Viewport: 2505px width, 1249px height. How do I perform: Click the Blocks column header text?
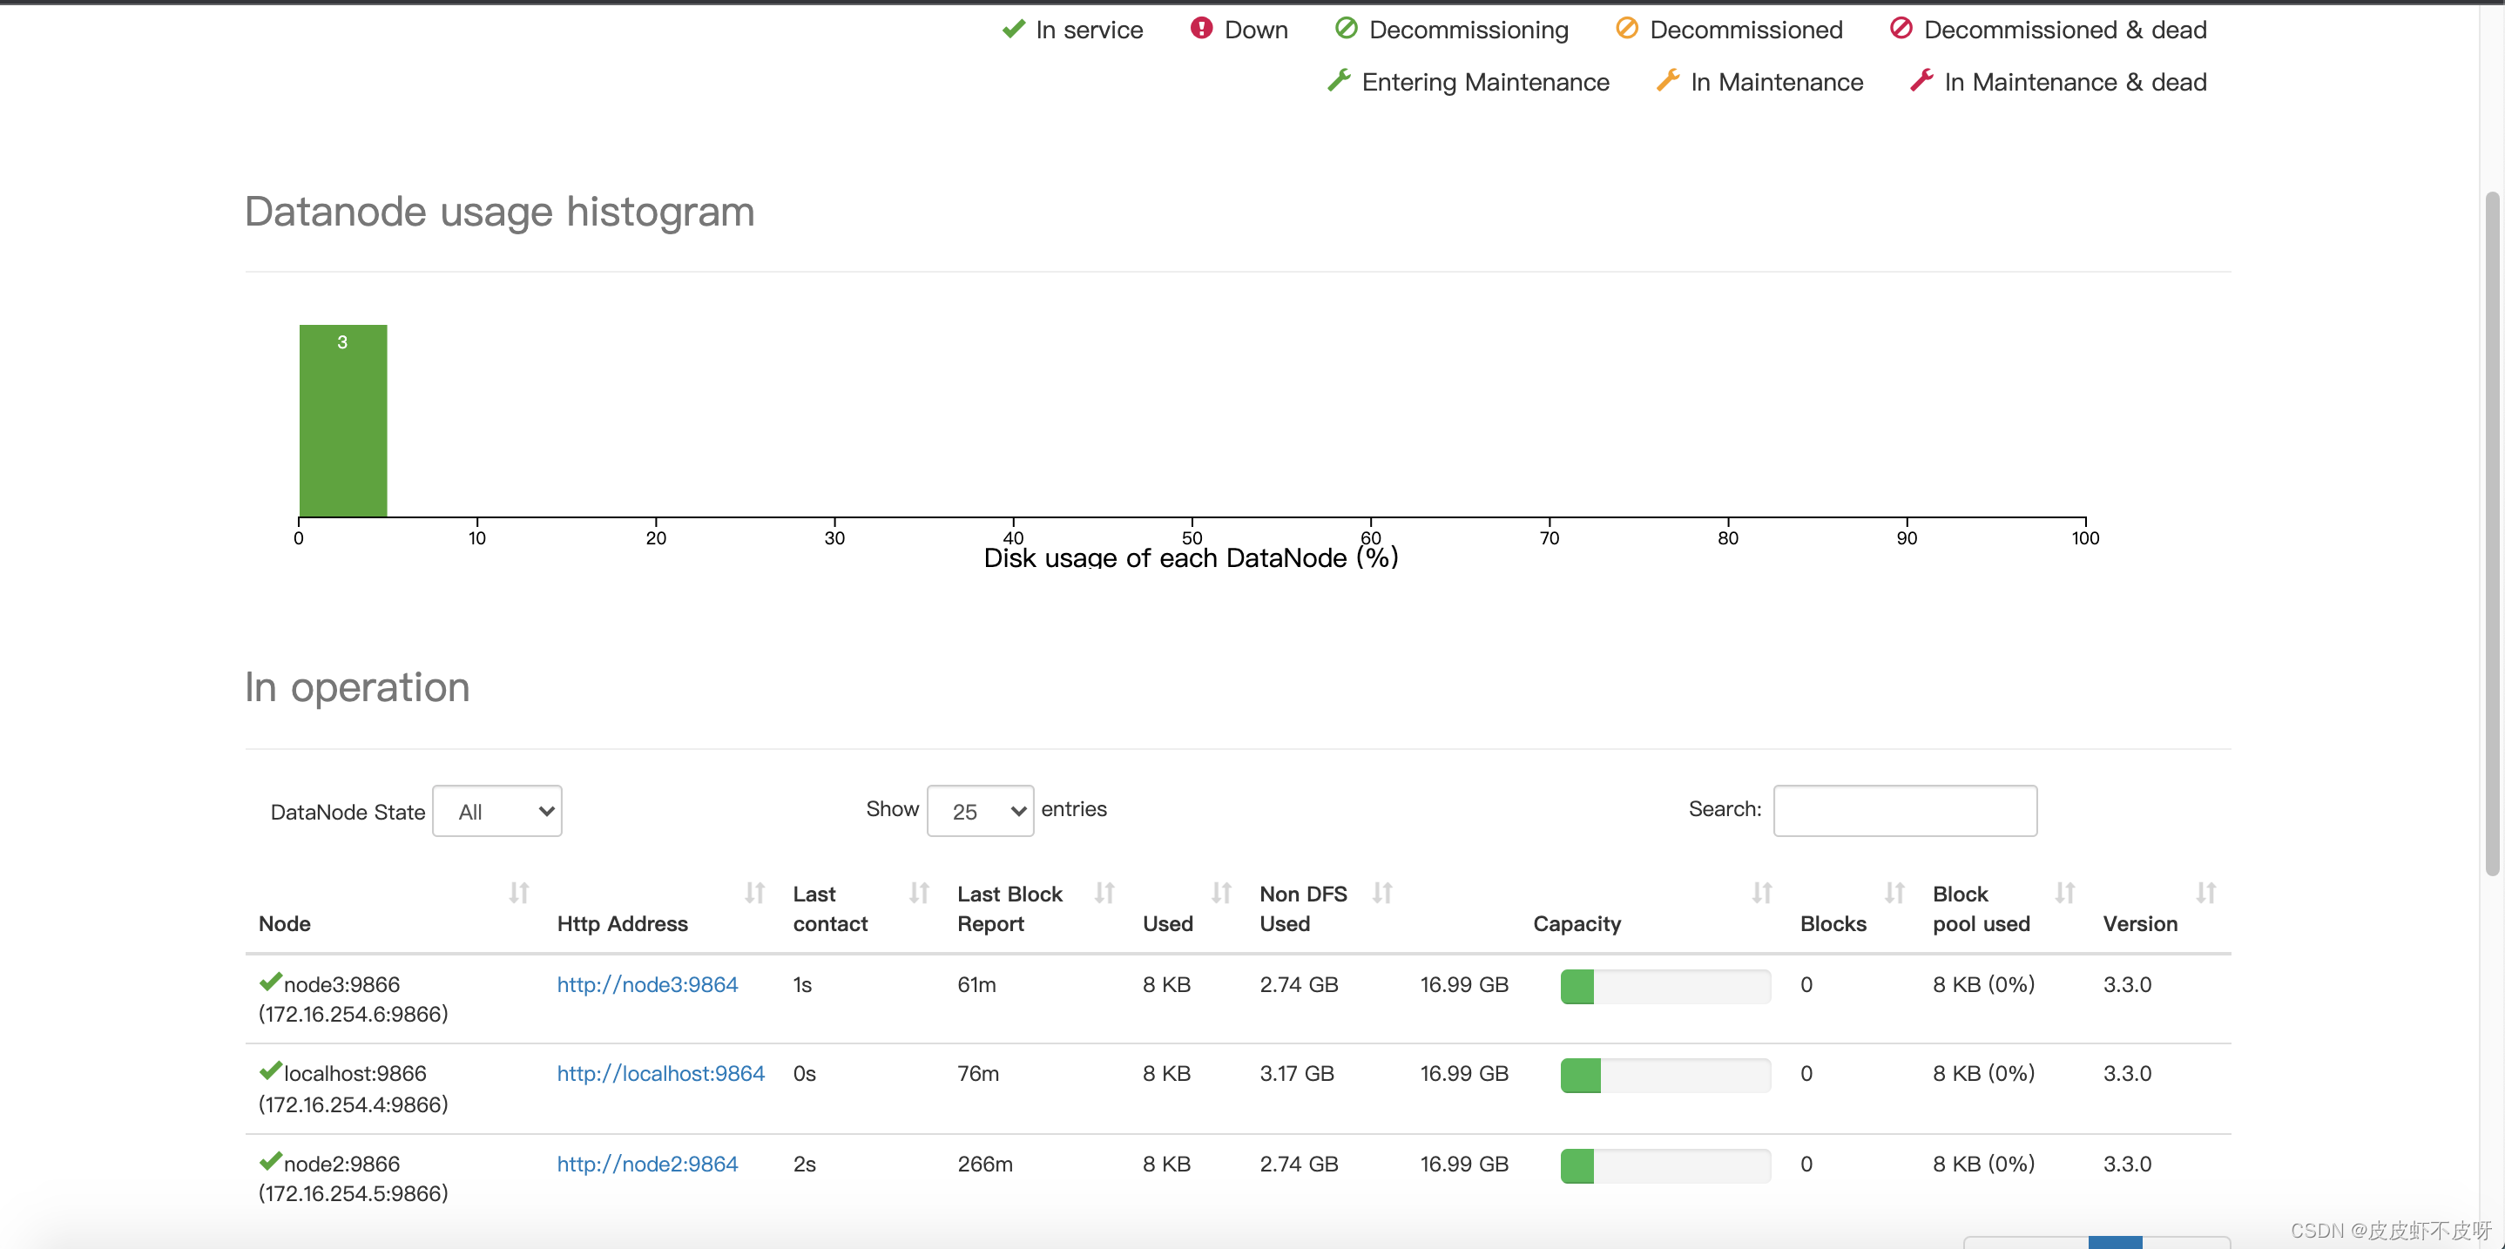pos(1834,924)
